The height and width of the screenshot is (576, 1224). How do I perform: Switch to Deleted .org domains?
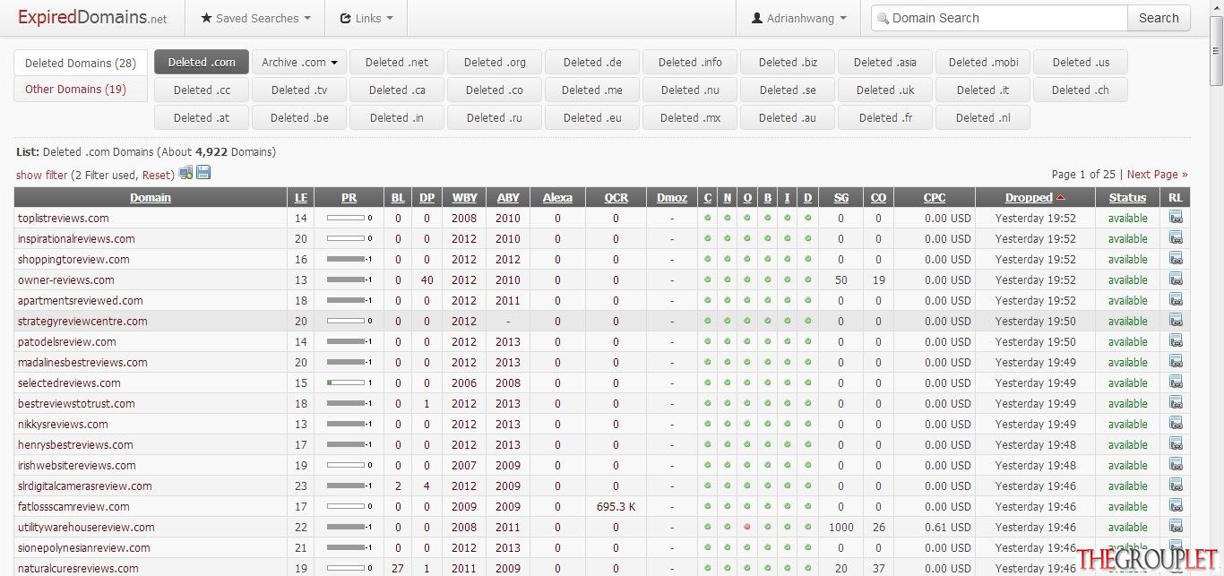(495, 63)
